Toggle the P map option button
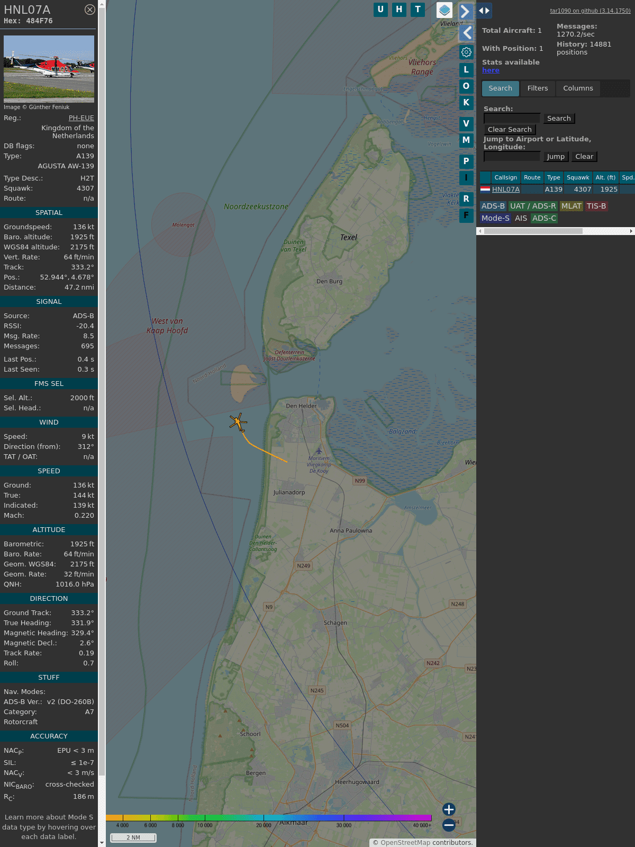This screenshot has height=847, width=635. (x=466, y=161)
